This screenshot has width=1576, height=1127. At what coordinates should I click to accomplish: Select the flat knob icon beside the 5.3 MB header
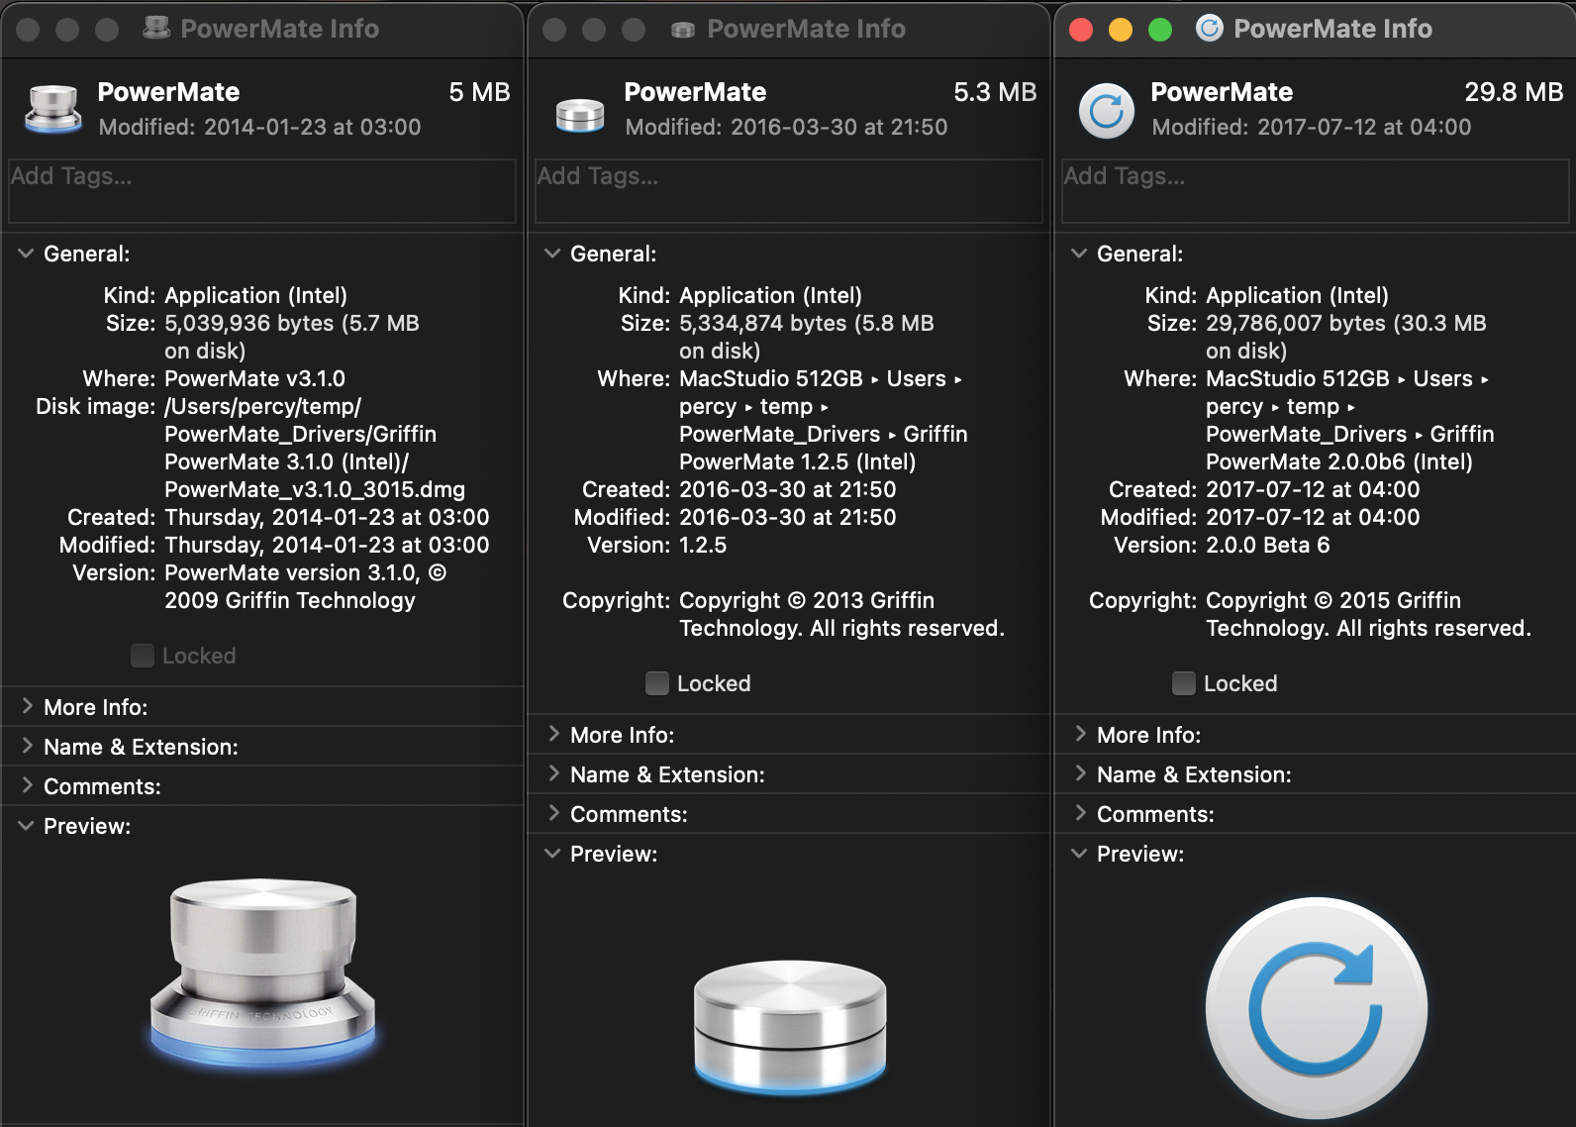coord(580,115)
